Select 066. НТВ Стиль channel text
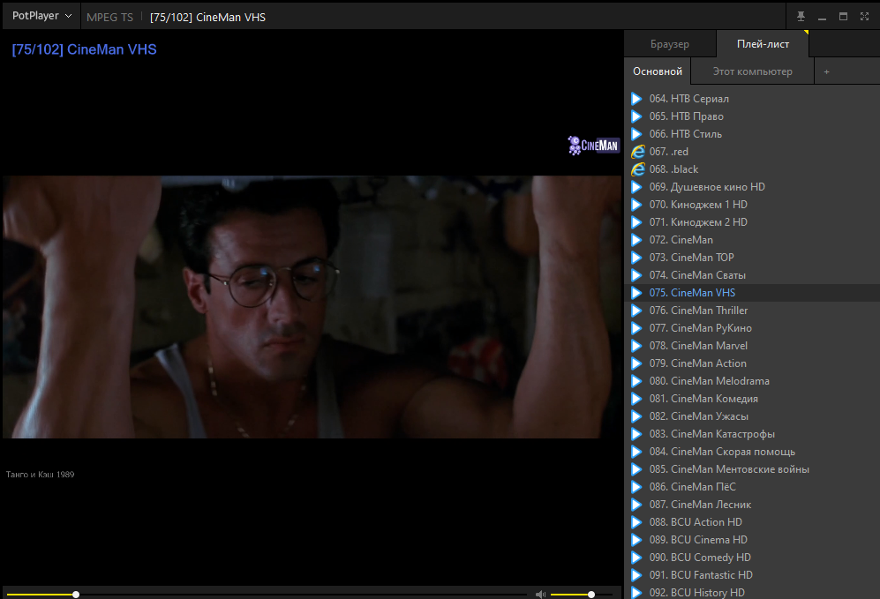Image resolution: width=880 pixels, height=599 pixels. point(686,134)
